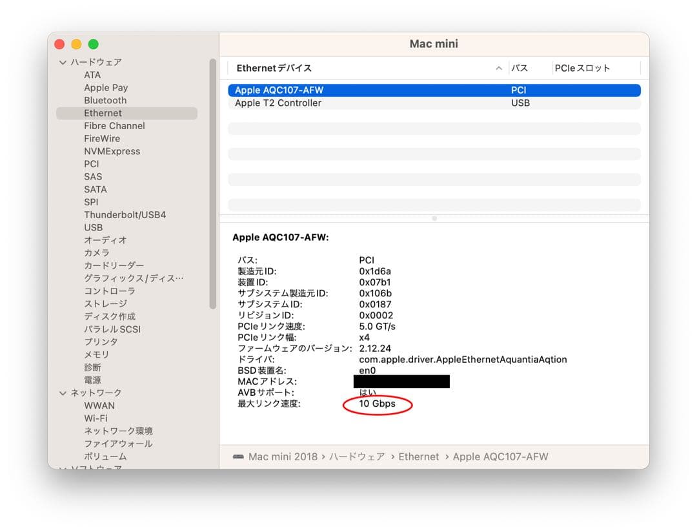Select Bluetooth in the hardware sidebar

105,100
